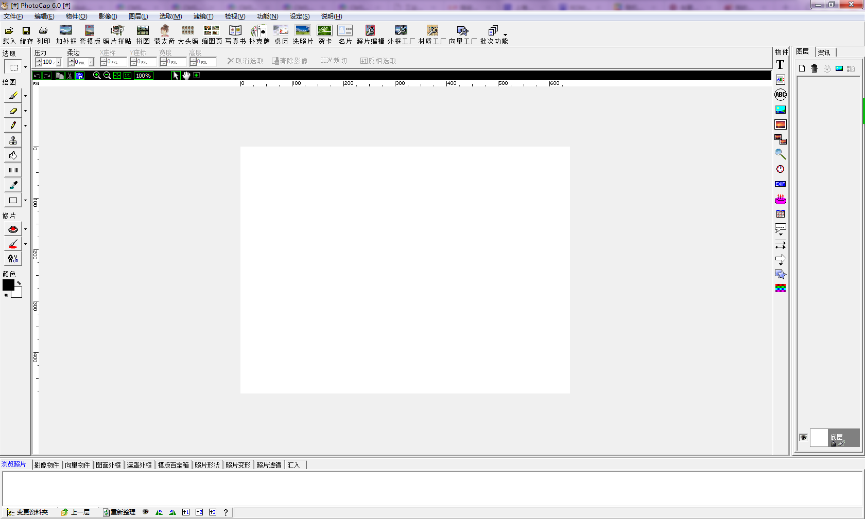Image resolution: width=865 pixels, height=519 pixels.
Task: Open the selection marquee shape dropdown
Action: [x=25, y=67]
